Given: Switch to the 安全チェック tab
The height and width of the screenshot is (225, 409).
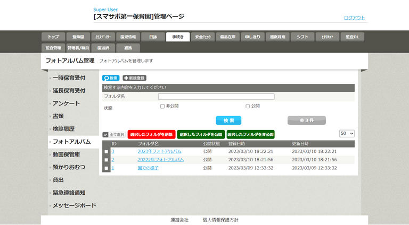Looking at the screenshot, I should (203, 37).
